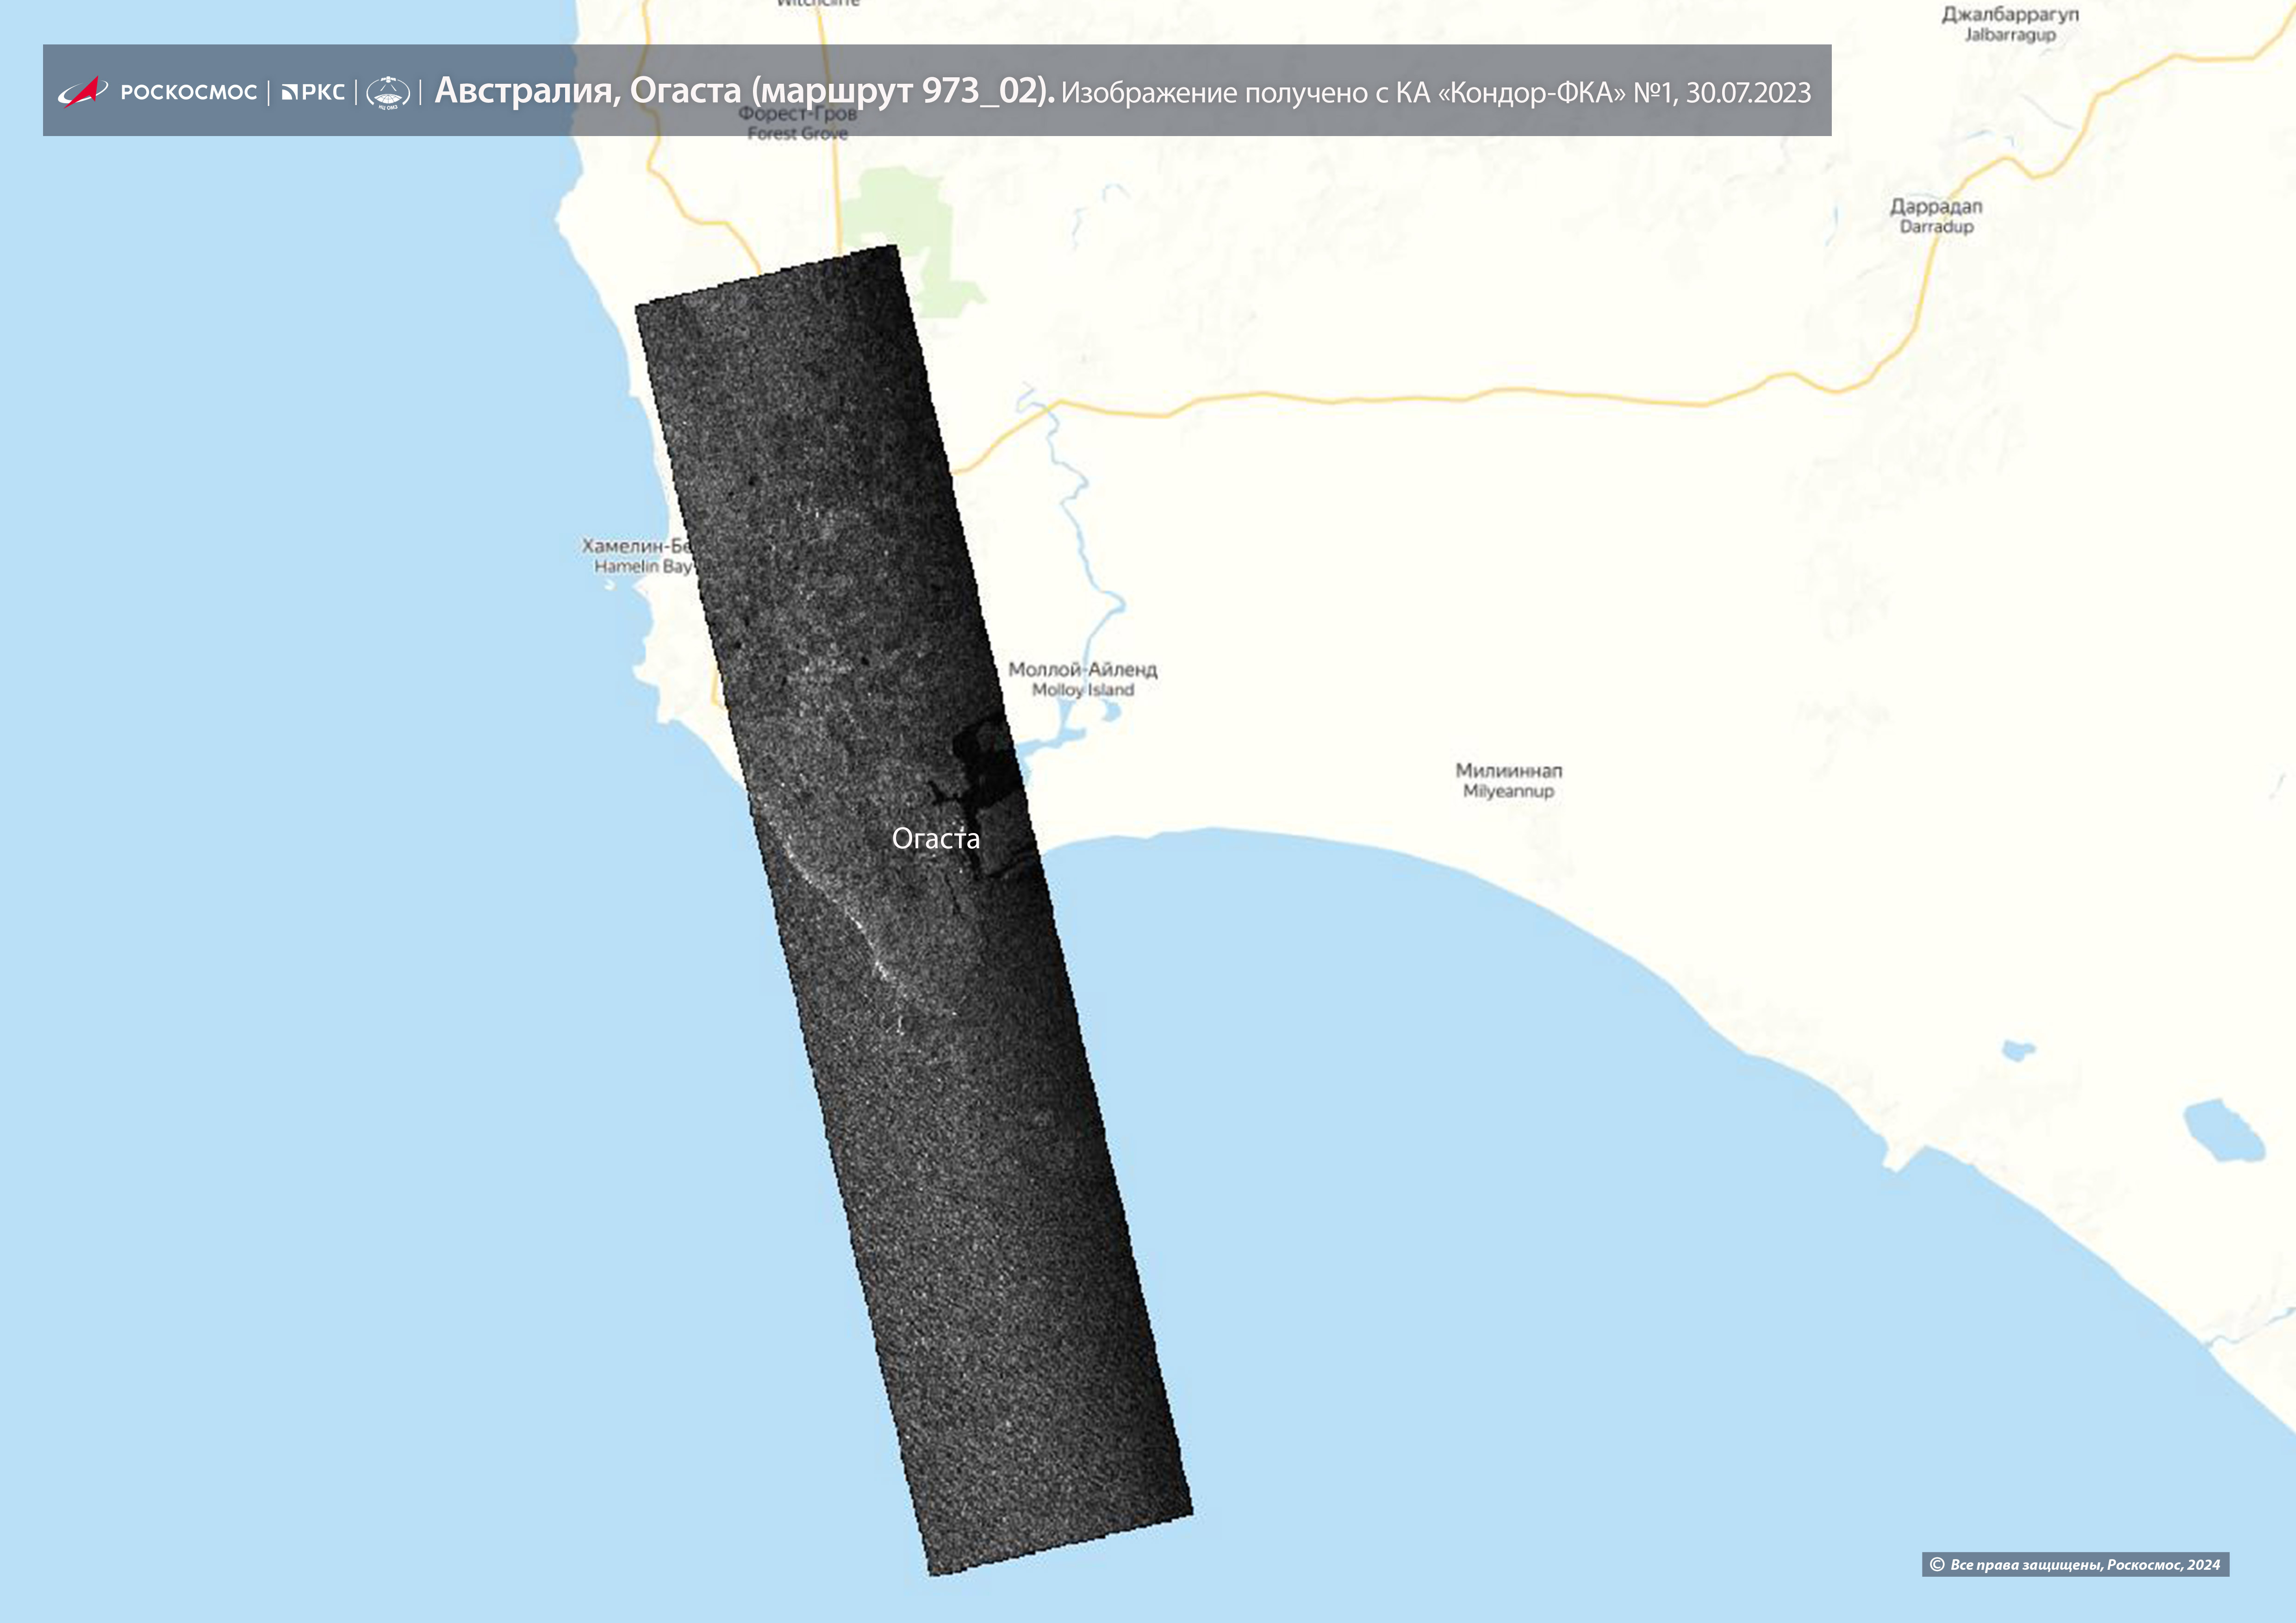This screenshot has width=2296, height=1623.
Task: Click the Hamelin Bay map label
Action: pos(640,556)
